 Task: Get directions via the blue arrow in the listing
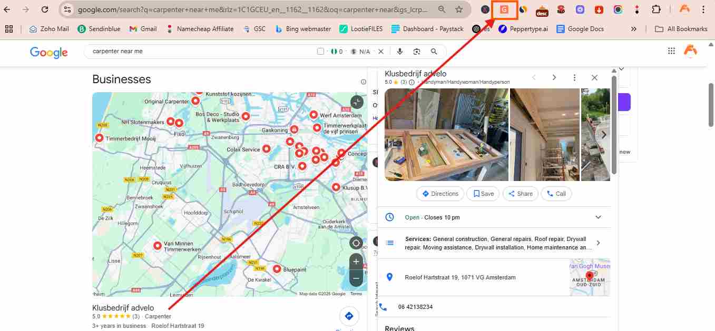[x=348, y=316]
